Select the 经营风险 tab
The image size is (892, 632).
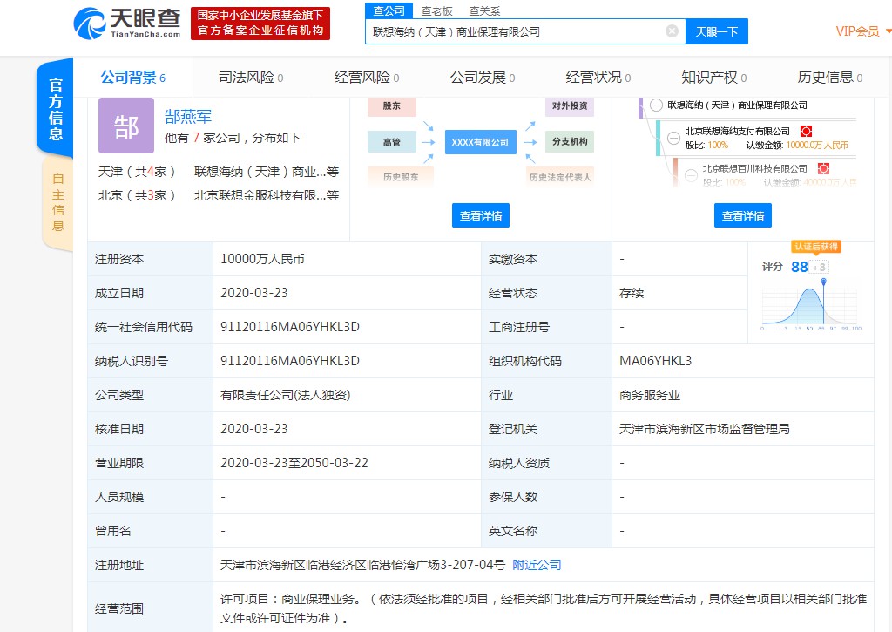[367, 77]
